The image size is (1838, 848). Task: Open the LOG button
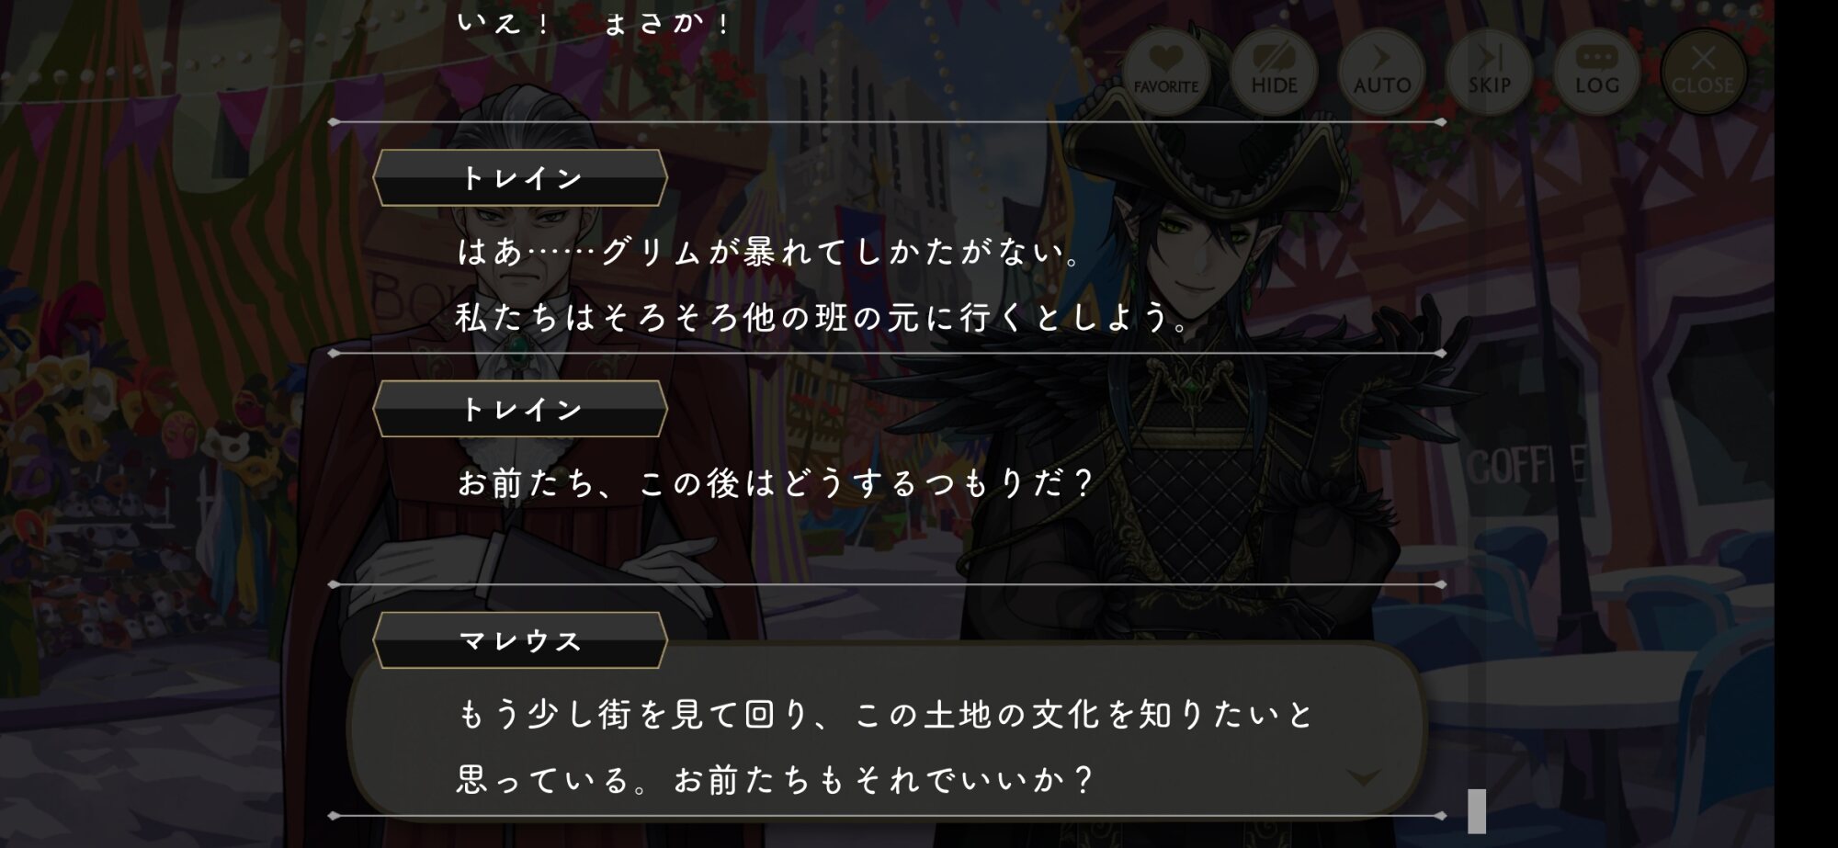click(x=1596, y=72)
